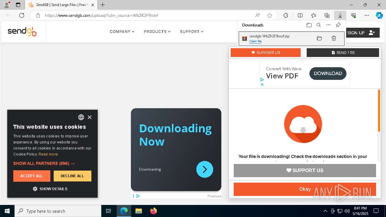This screenshot has width=386, height=217.
Task: Open the volume control tray icon
Action: click(347, 211)
